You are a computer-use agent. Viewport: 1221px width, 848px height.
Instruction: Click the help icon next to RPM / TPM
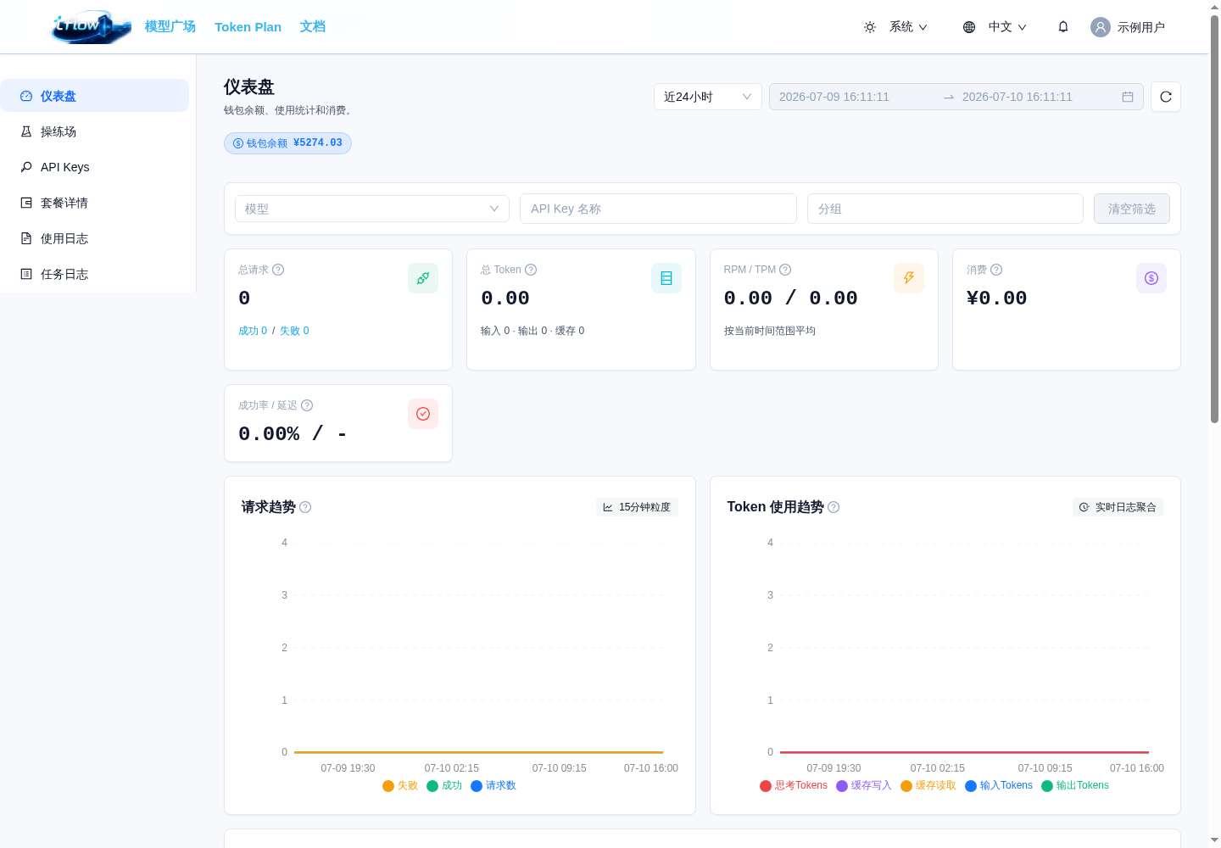tap(785, 270)
